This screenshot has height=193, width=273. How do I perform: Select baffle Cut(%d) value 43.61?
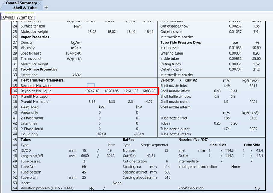click(x=151, y=156)
